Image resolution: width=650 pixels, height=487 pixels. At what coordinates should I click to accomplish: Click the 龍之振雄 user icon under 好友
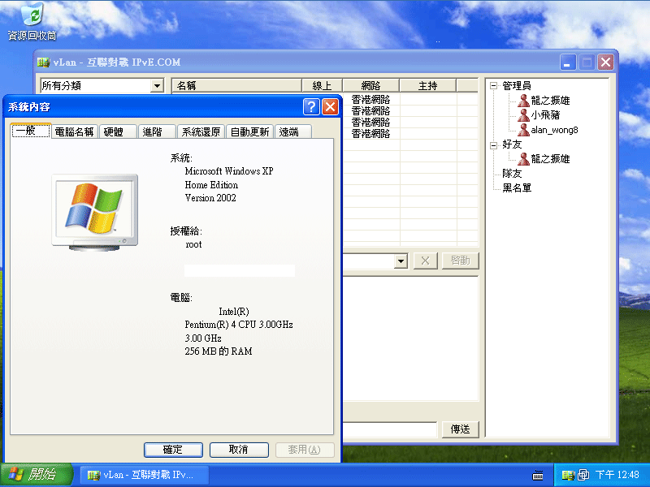point(523,158)
